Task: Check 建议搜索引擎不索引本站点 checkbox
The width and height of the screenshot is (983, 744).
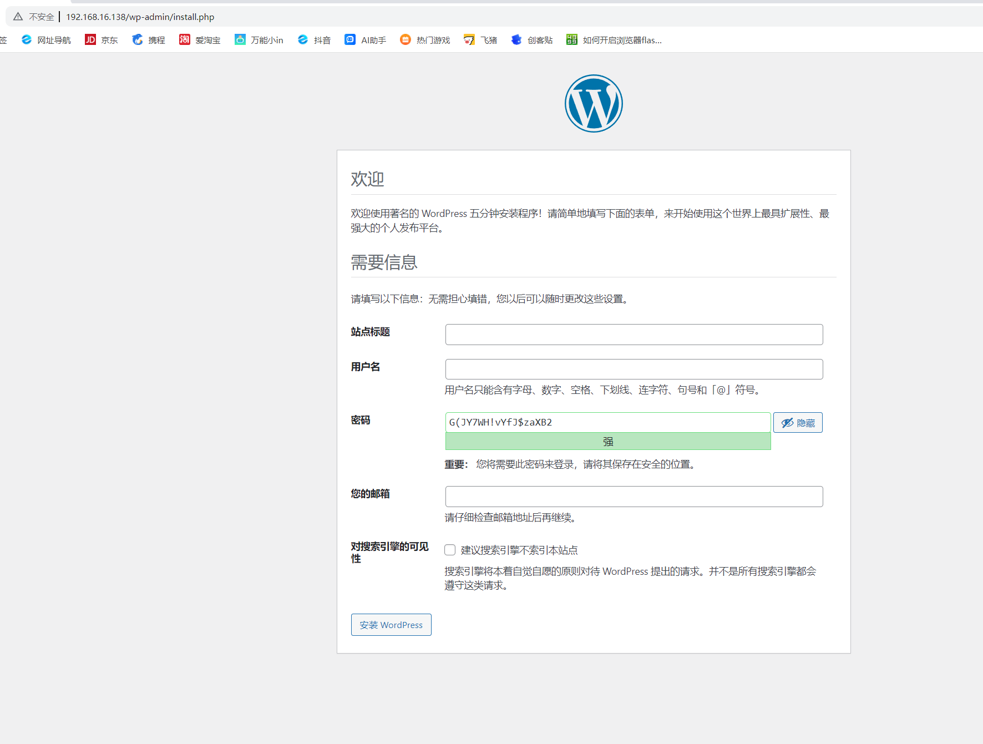Action: (450, 550)
